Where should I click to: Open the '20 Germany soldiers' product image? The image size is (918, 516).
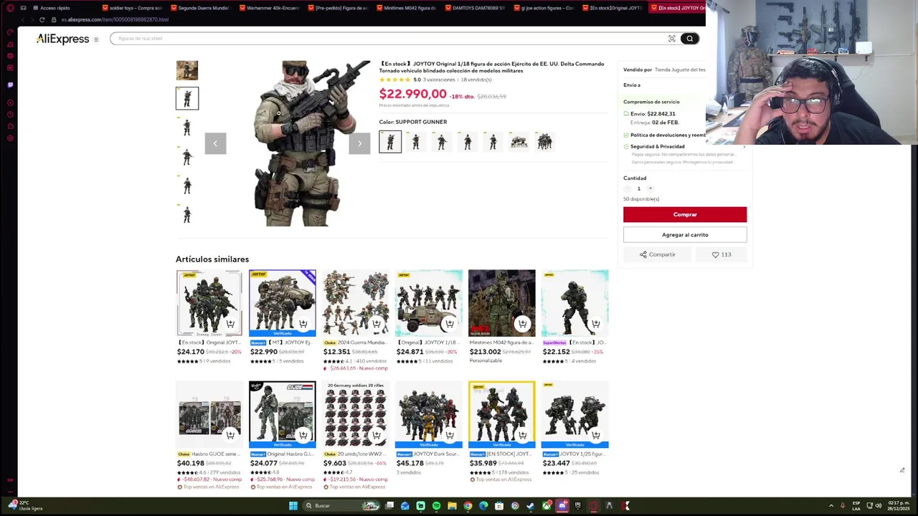coord(356,414)
